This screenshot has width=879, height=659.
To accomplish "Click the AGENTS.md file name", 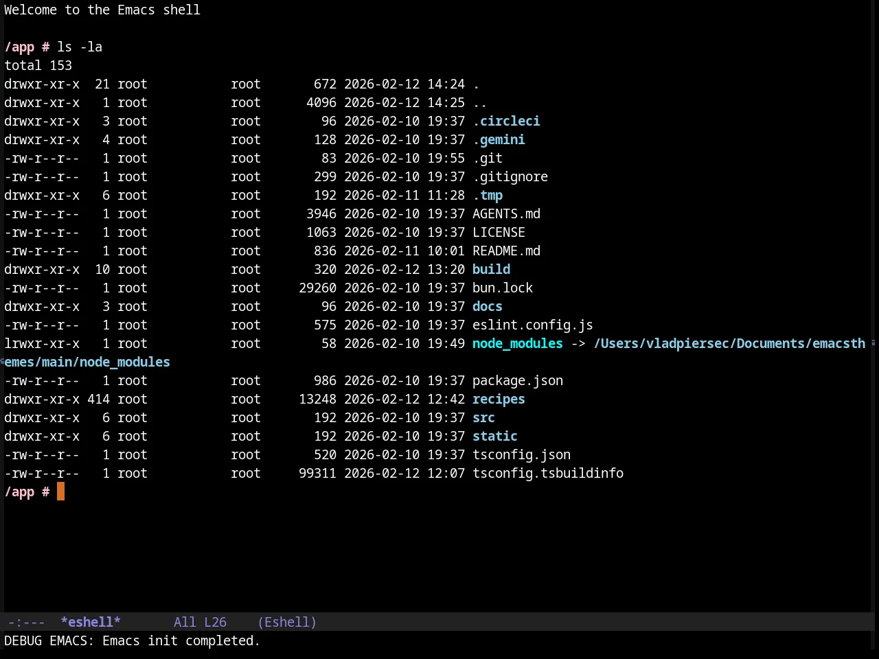I will coord(506,214).
